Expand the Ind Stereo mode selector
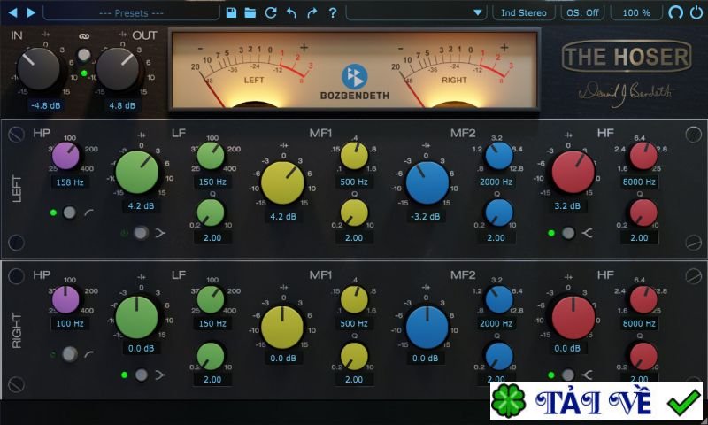 click(522, 12)
